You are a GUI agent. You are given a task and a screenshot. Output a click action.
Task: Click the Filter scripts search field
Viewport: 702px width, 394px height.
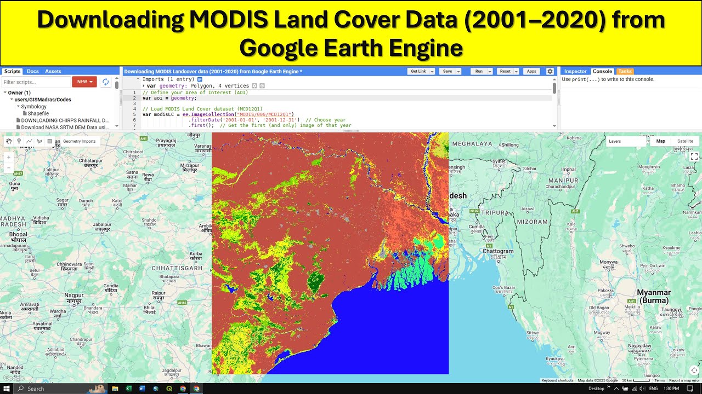(36, 82)
